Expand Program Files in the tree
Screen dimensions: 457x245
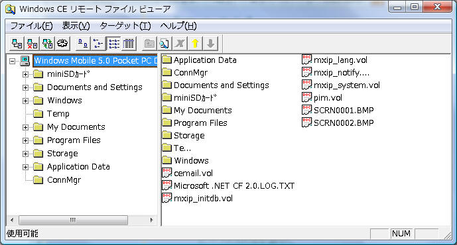point(26,140)
